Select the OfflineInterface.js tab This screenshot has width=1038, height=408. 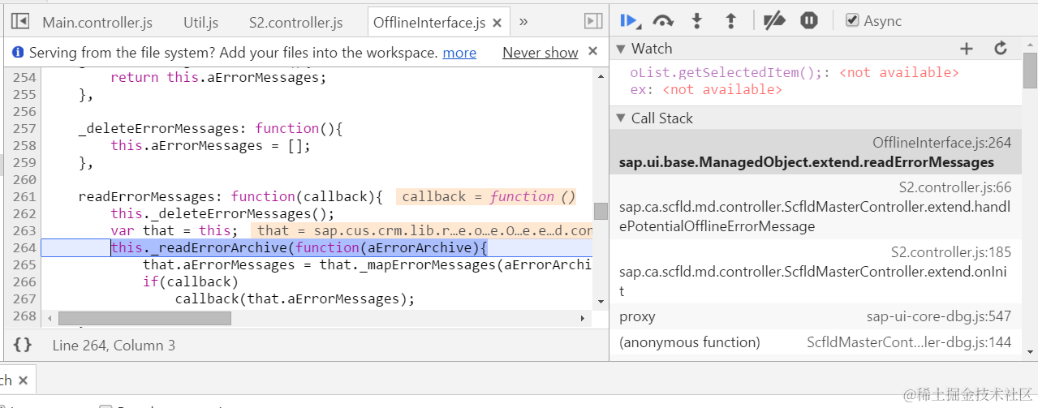[x=429, y=23]
